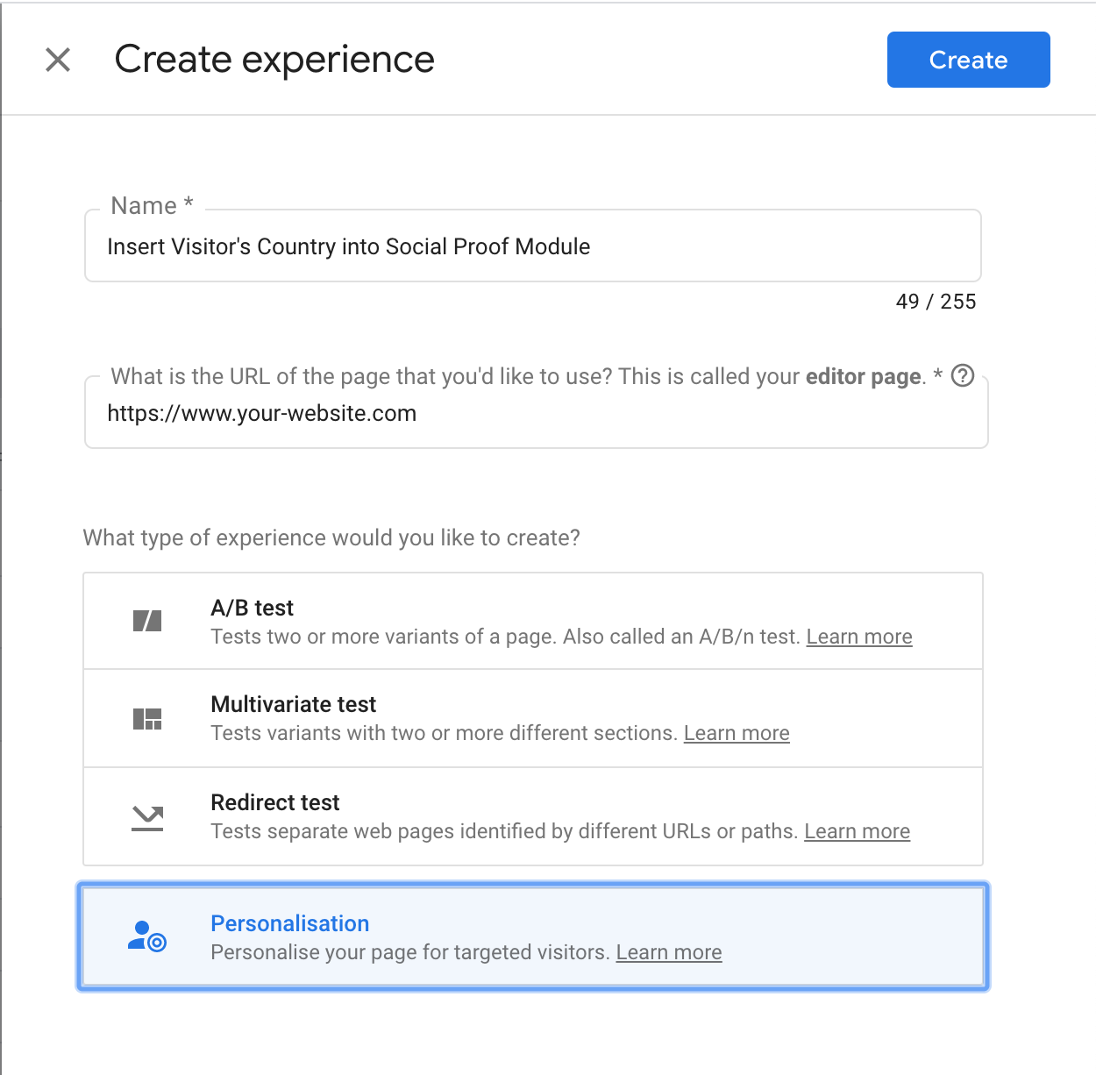Screen dimensions: 1096x1075
Task: Open the editor page help icon
Action: click(x=963, y=376)
